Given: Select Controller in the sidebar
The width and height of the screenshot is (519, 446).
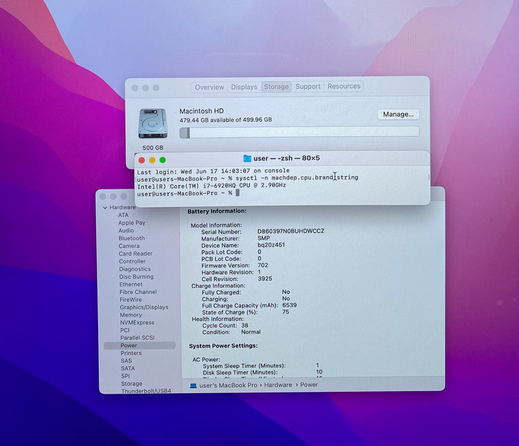Looking at the screenshot, I should pos(132,261).
